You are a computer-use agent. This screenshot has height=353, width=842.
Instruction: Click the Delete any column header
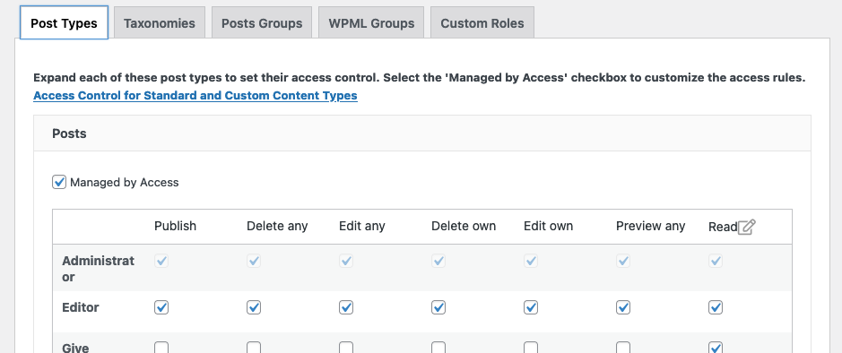[277, 227]
